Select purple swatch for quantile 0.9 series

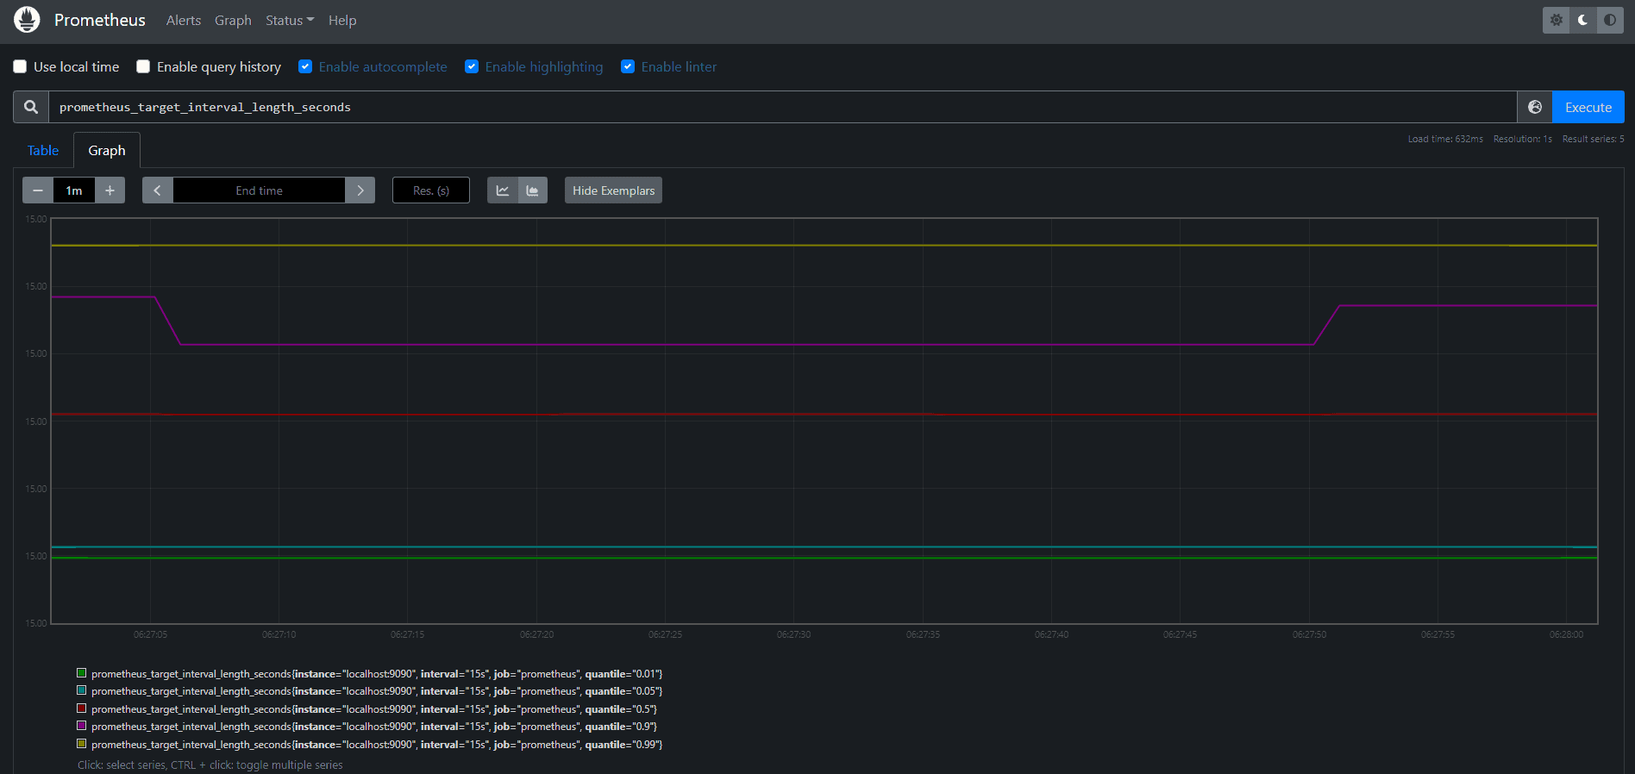point(82,726)
